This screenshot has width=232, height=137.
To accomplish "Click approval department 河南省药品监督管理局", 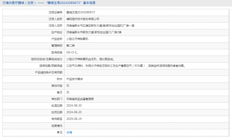I will point(80,99).
